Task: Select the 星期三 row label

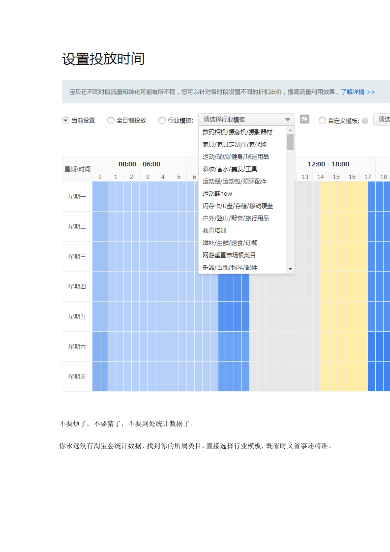Action: [77, 257]
